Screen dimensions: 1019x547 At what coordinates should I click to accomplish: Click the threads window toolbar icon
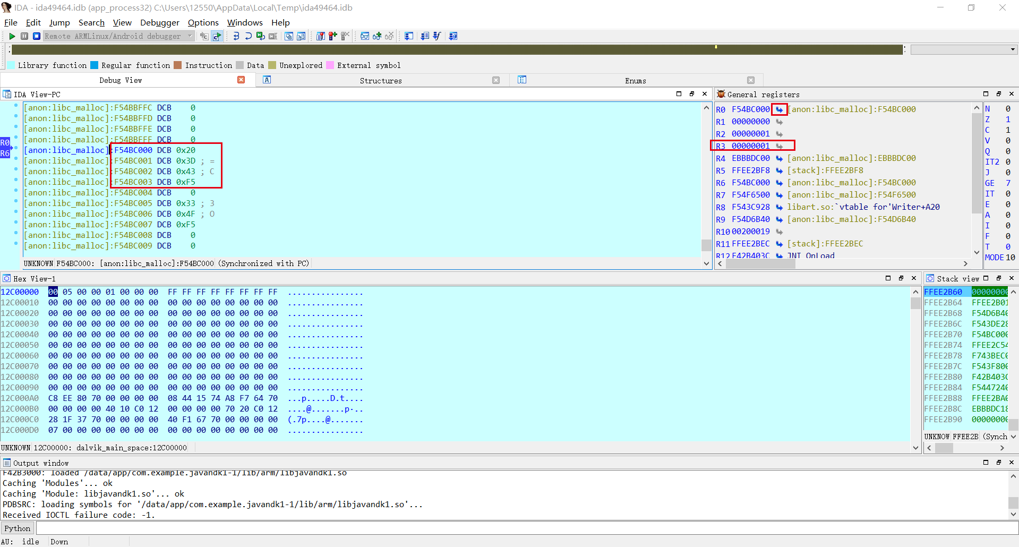[289, 36]
